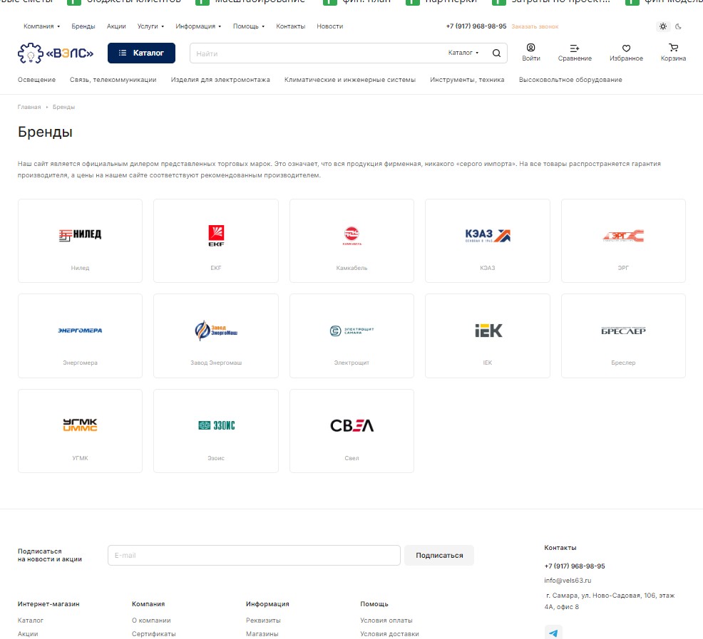Open the Бреслер brand logo
Viewport: 703px width, 639px height.
(623, 331)
